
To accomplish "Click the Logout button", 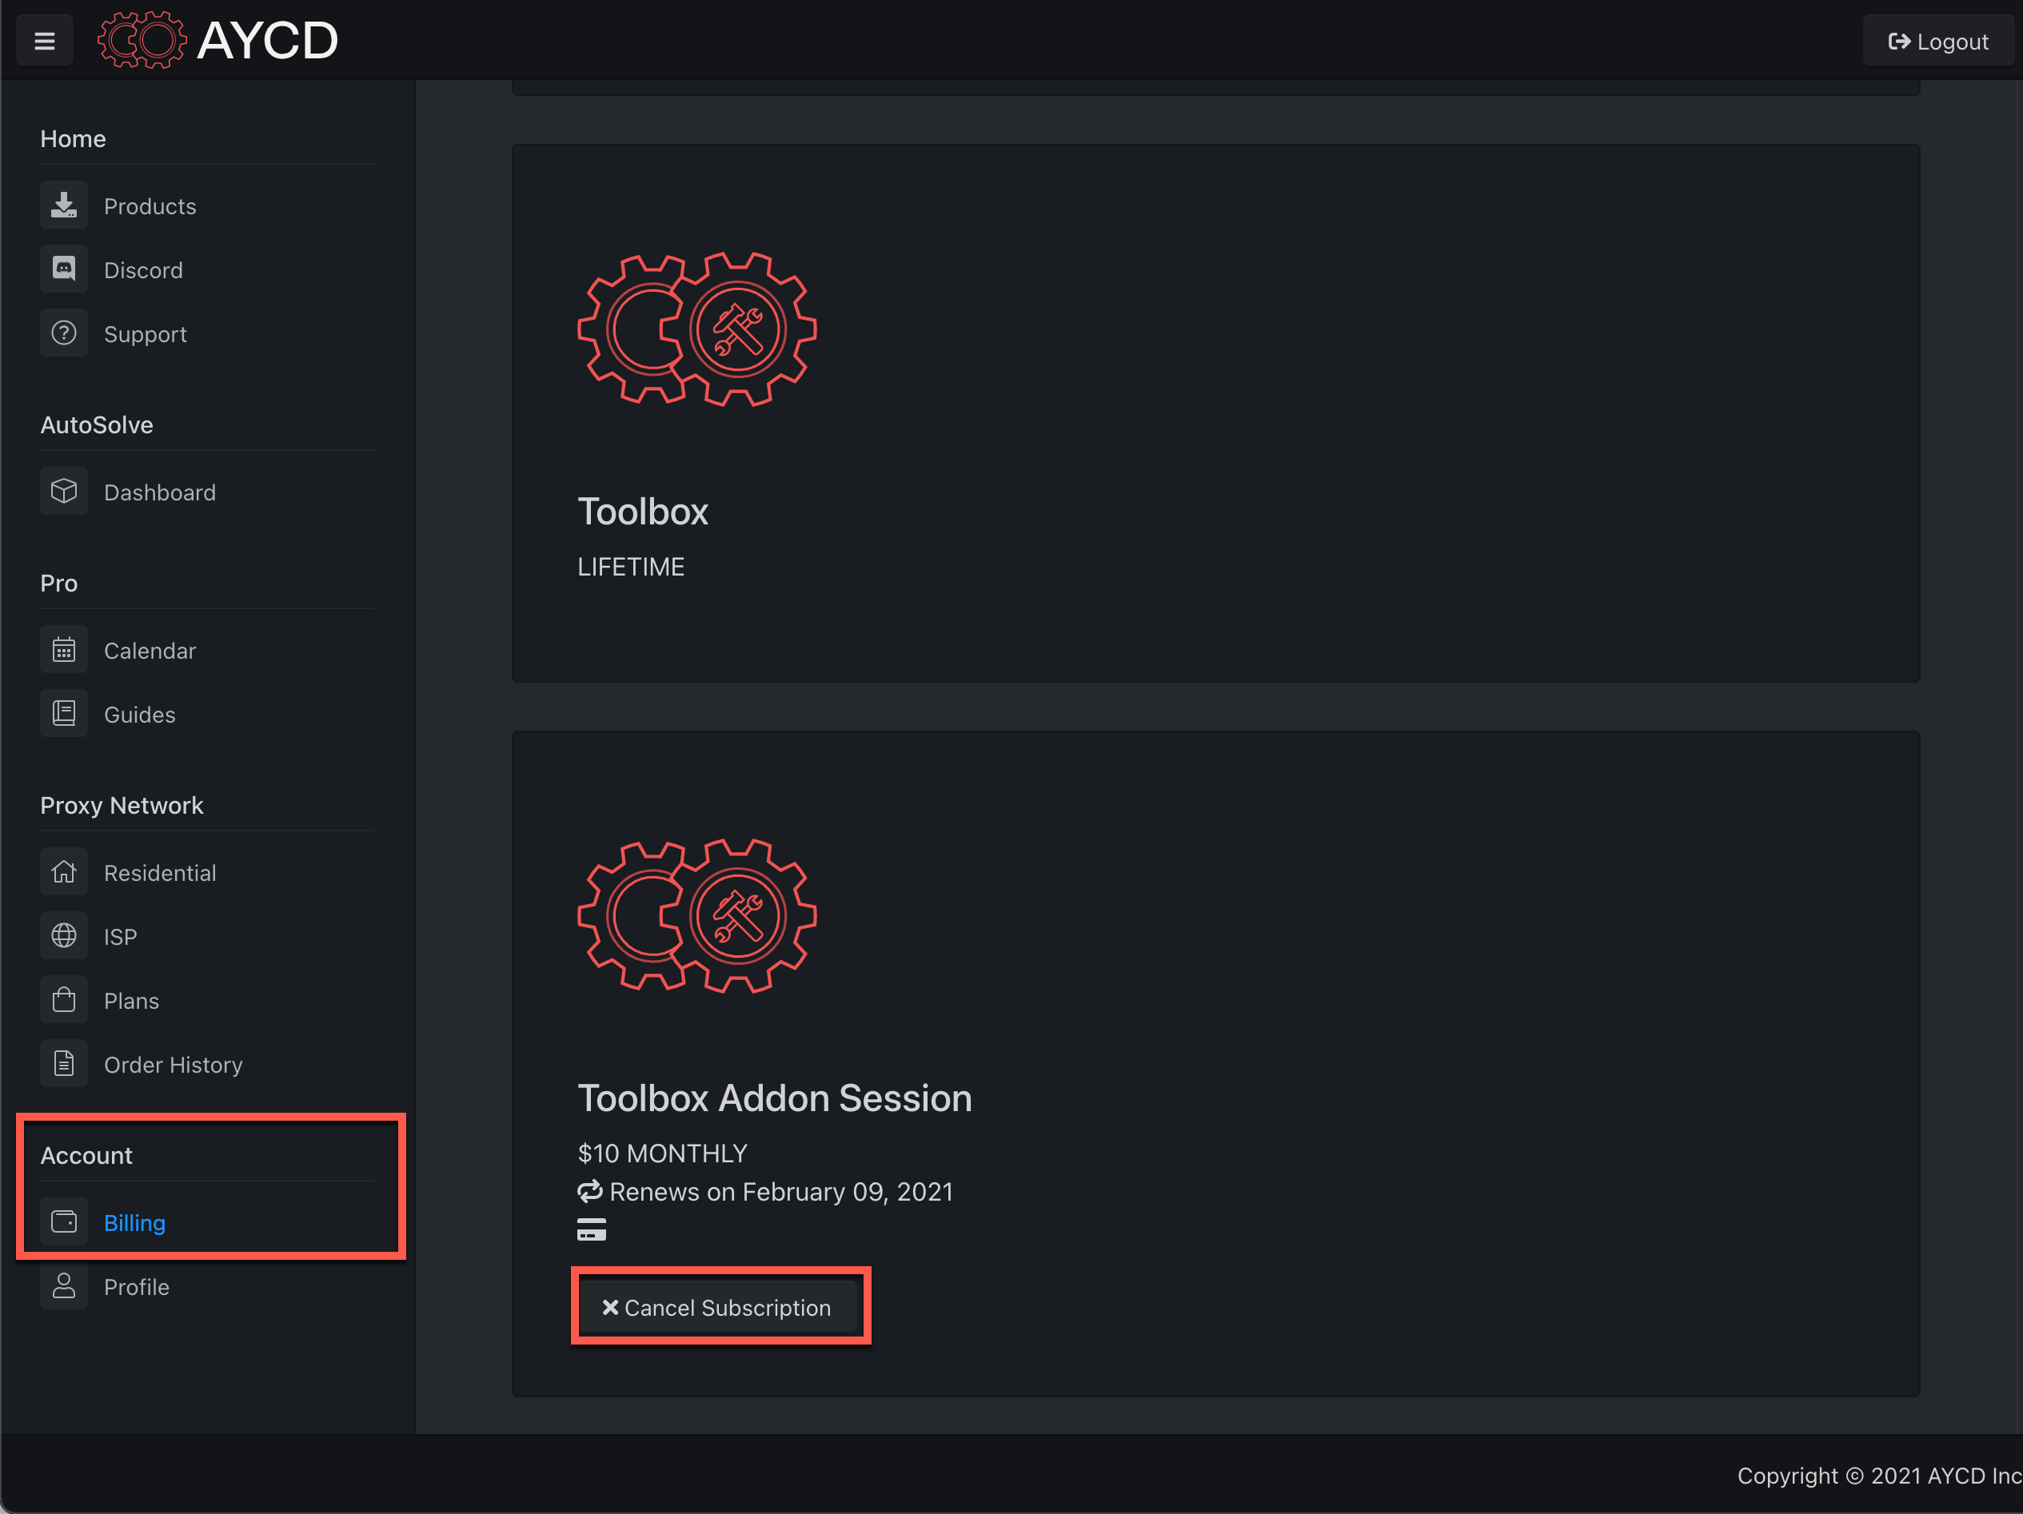I will (x=1937, y=41).
